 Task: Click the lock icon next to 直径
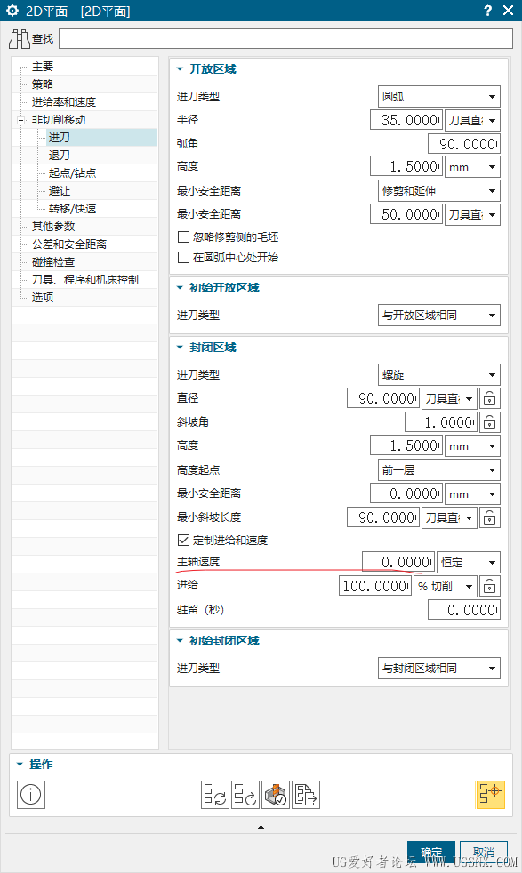tap(489, 398)
